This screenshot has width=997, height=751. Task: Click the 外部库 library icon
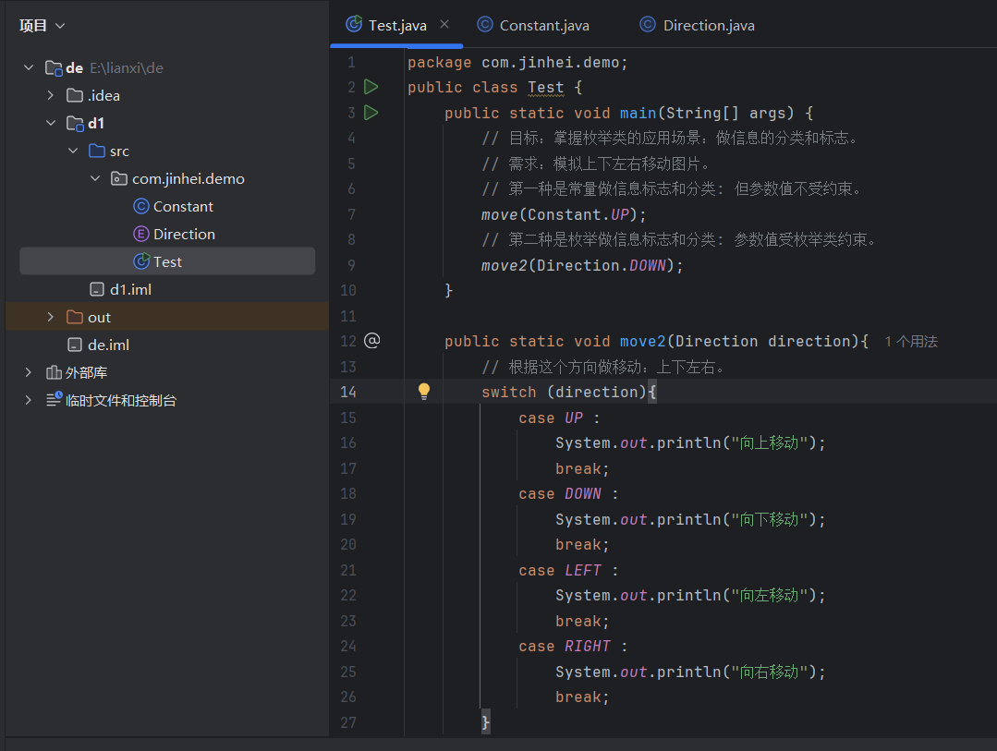[54, 372]
